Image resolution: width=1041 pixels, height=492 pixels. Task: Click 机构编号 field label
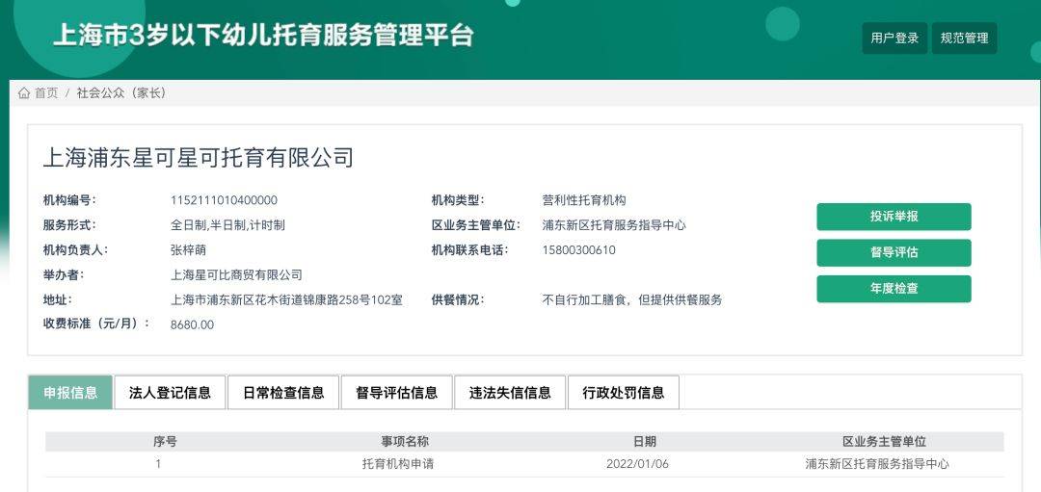click(69, 200)
